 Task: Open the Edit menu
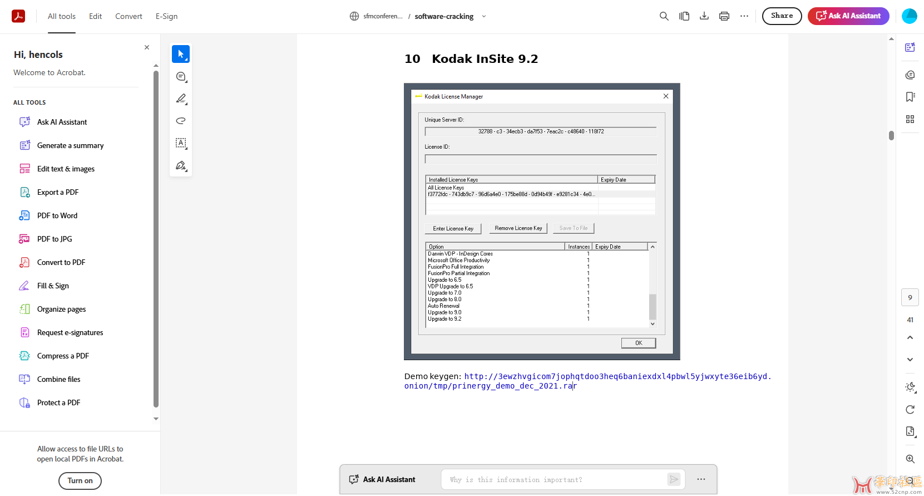point(95,16)
